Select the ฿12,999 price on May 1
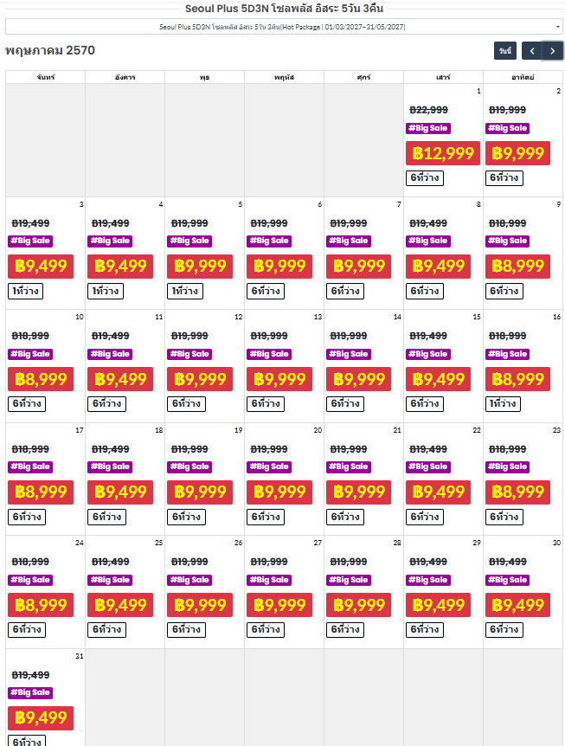 tap(443, 153)
